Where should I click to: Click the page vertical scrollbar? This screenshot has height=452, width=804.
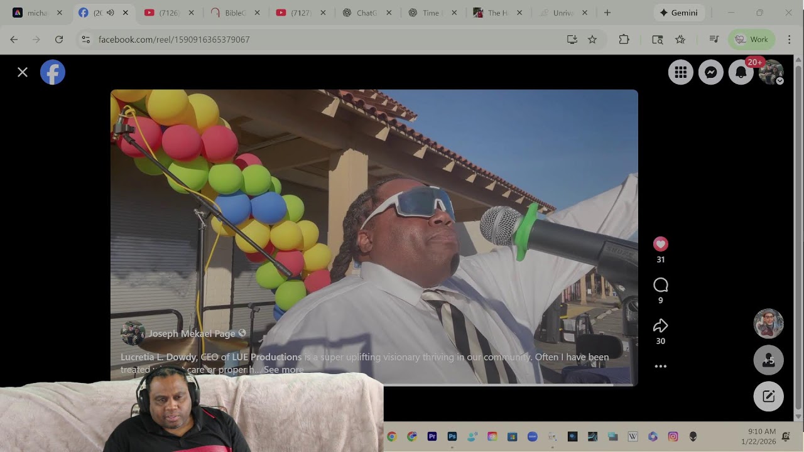point(798,239)
